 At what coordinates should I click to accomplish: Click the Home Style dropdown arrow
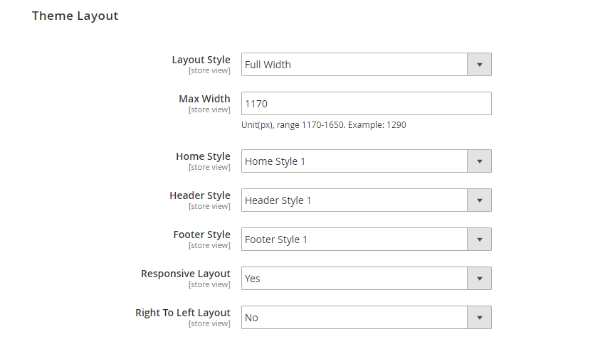(x=479, y=161)
